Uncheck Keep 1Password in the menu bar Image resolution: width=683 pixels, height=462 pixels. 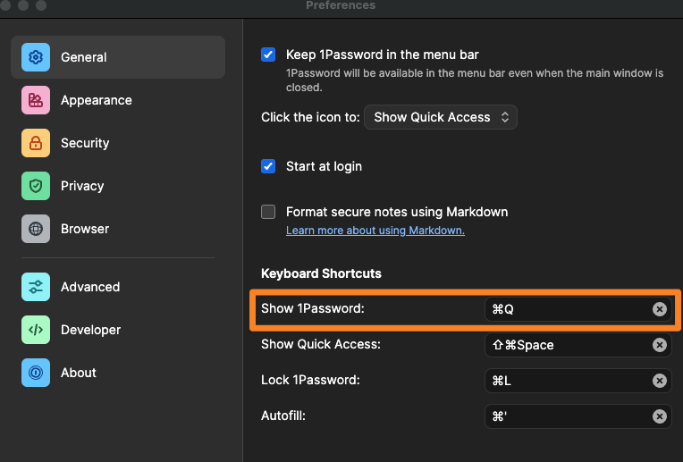[x=268, y=55]
